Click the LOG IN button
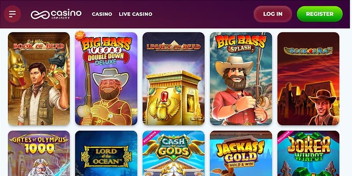The height and width of the screenshot is (176, 352). pyautogui.click(x=273, y=14)
